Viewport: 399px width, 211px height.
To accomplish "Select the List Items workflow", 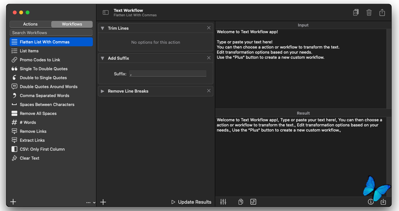I will click(x=51, y=51).
